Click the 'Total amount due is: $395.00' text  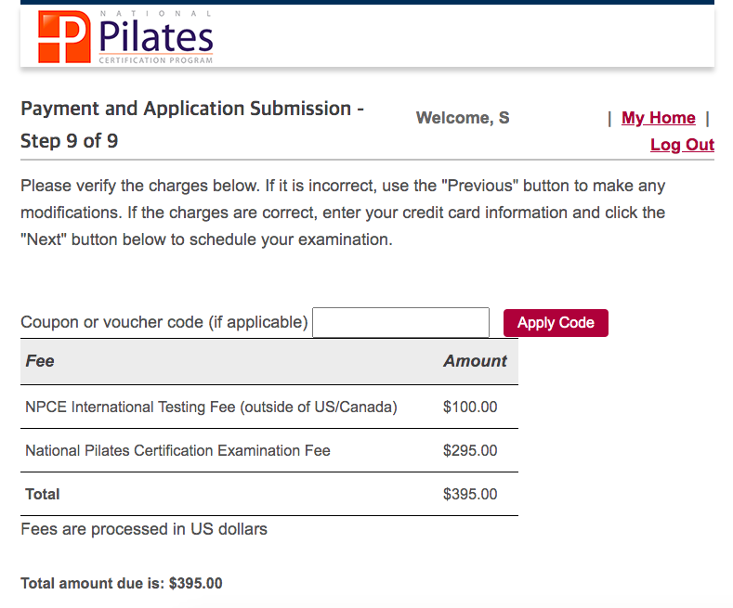(x=122, y=583)
